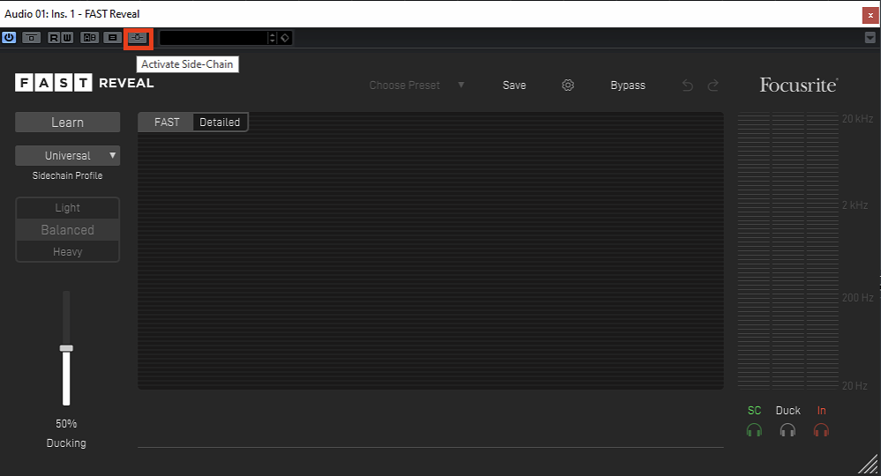Click the copy A to B settings icon
Image resolution: width=881 pixels, height=476 pixels.
tap(112, 38)
